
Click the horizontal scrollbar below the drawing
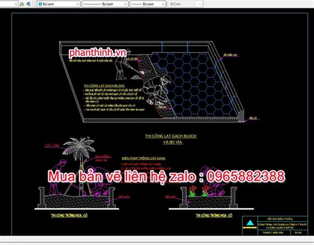pyautogui.click(x=157, y=239)
